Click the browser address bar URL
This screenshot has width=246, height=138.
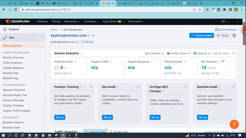[x=48, y=10]
